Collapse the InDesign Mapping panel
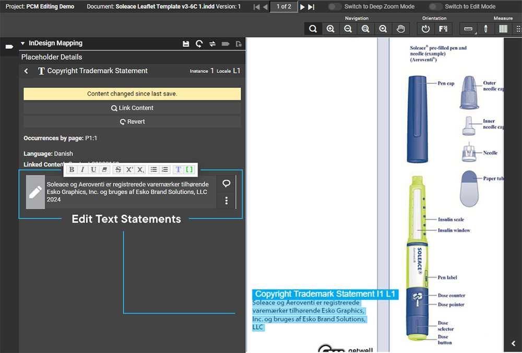The image size is (522, 353). pyautogui.click(x=23, y=44)
